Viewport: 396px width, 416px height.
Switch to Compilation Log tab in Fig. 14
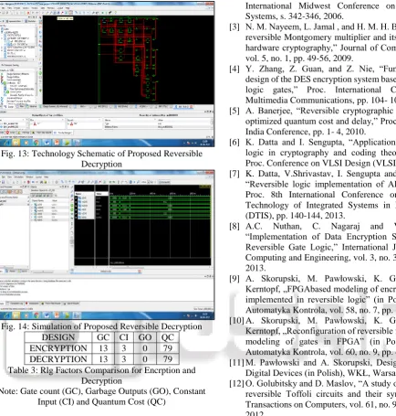click(15, 304)
